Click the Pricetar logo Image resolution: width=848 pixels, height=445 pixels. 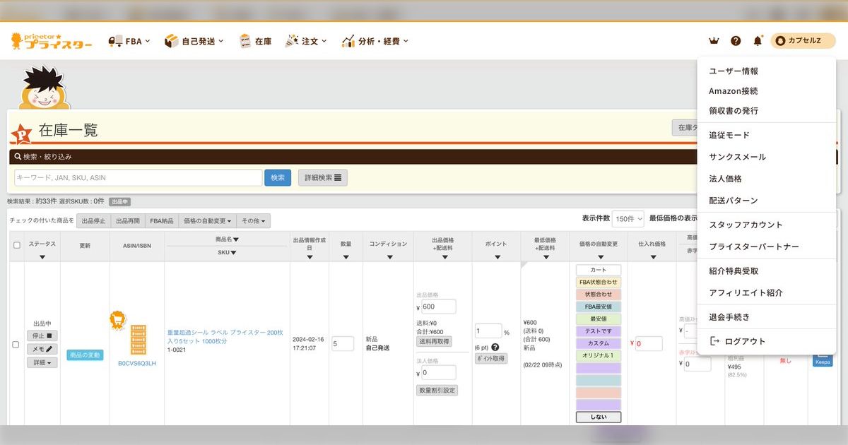(52, 41)
